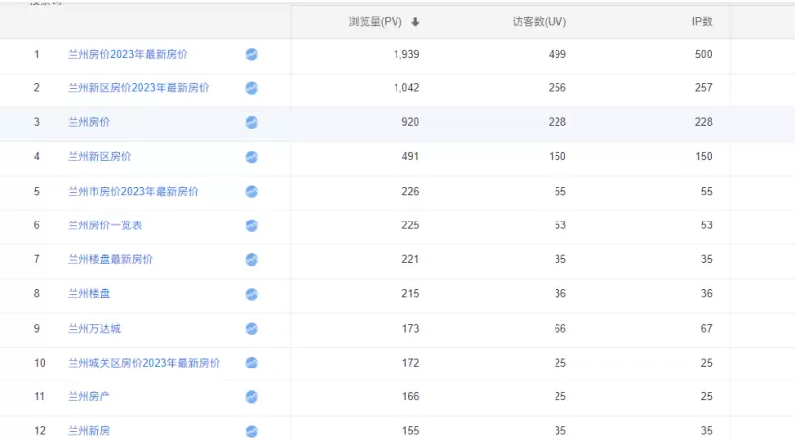795x441 pixels.
Task: Click trend icon next to 兰州新区房价
Action: [252, 157]
